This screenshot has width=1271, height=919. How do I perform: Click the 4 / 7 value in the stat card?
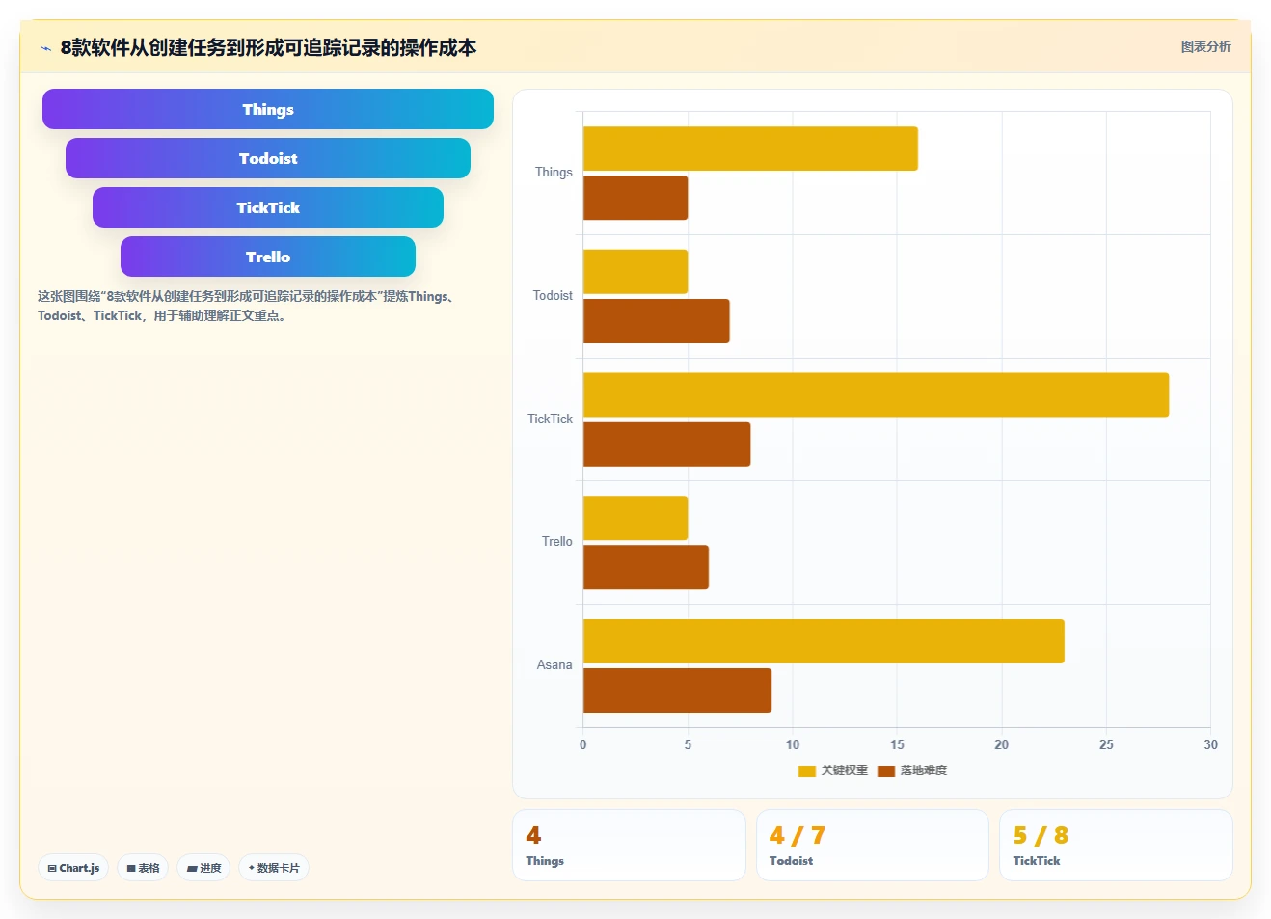click(797, 835)
